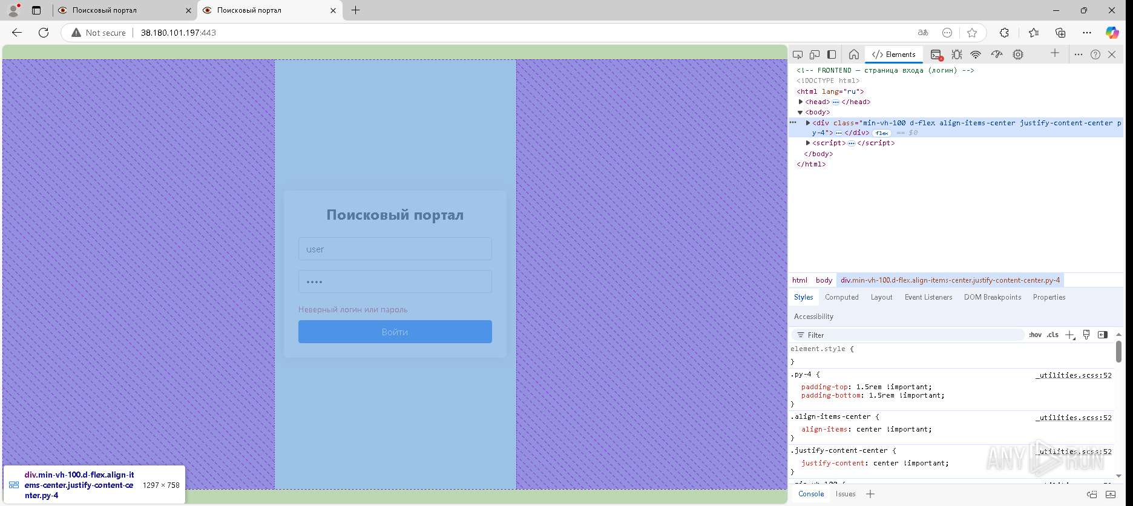
Task: Toggle the DevTools activity bar sidebar icon
Action: point(832,54)
